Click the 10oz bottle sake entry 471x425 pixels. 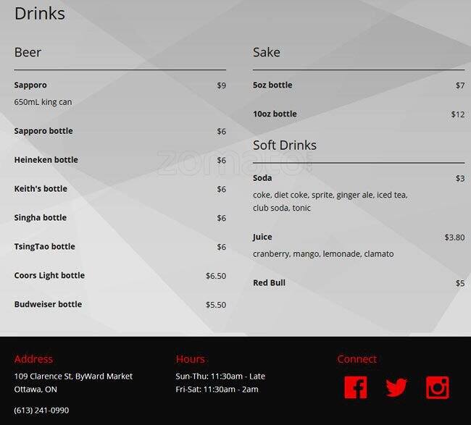click(x=275, y=114)
